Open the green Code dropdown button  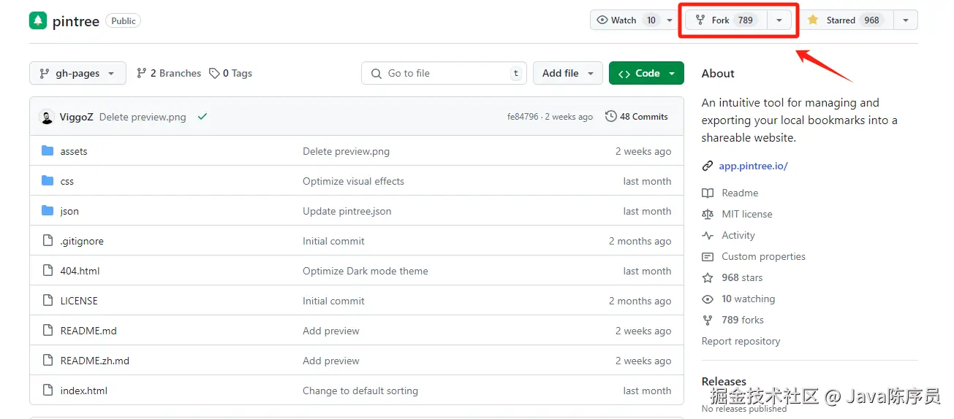(646, 73)
